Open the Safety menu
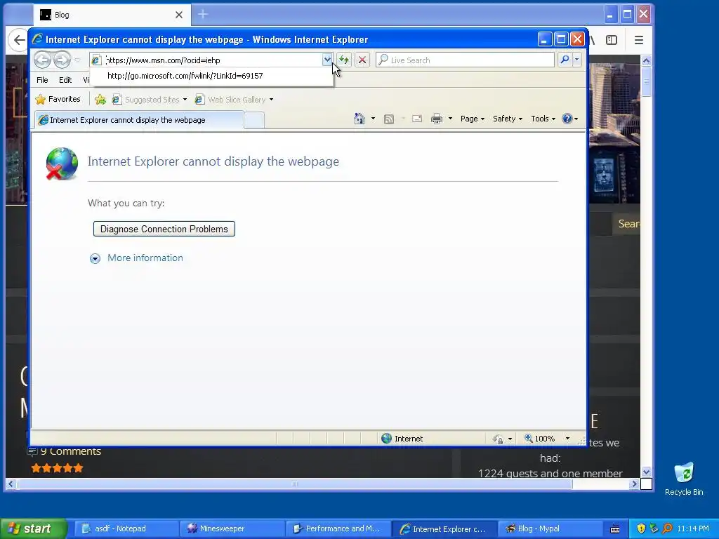719x539 pixels. pos(507,119)
